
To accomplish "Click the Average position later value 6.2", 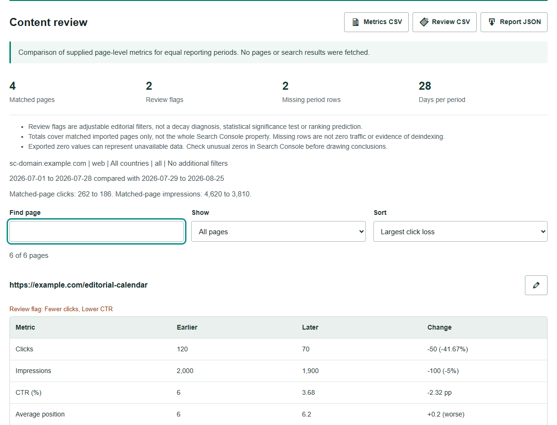I will pyautogui.click(x=306, y=414).
